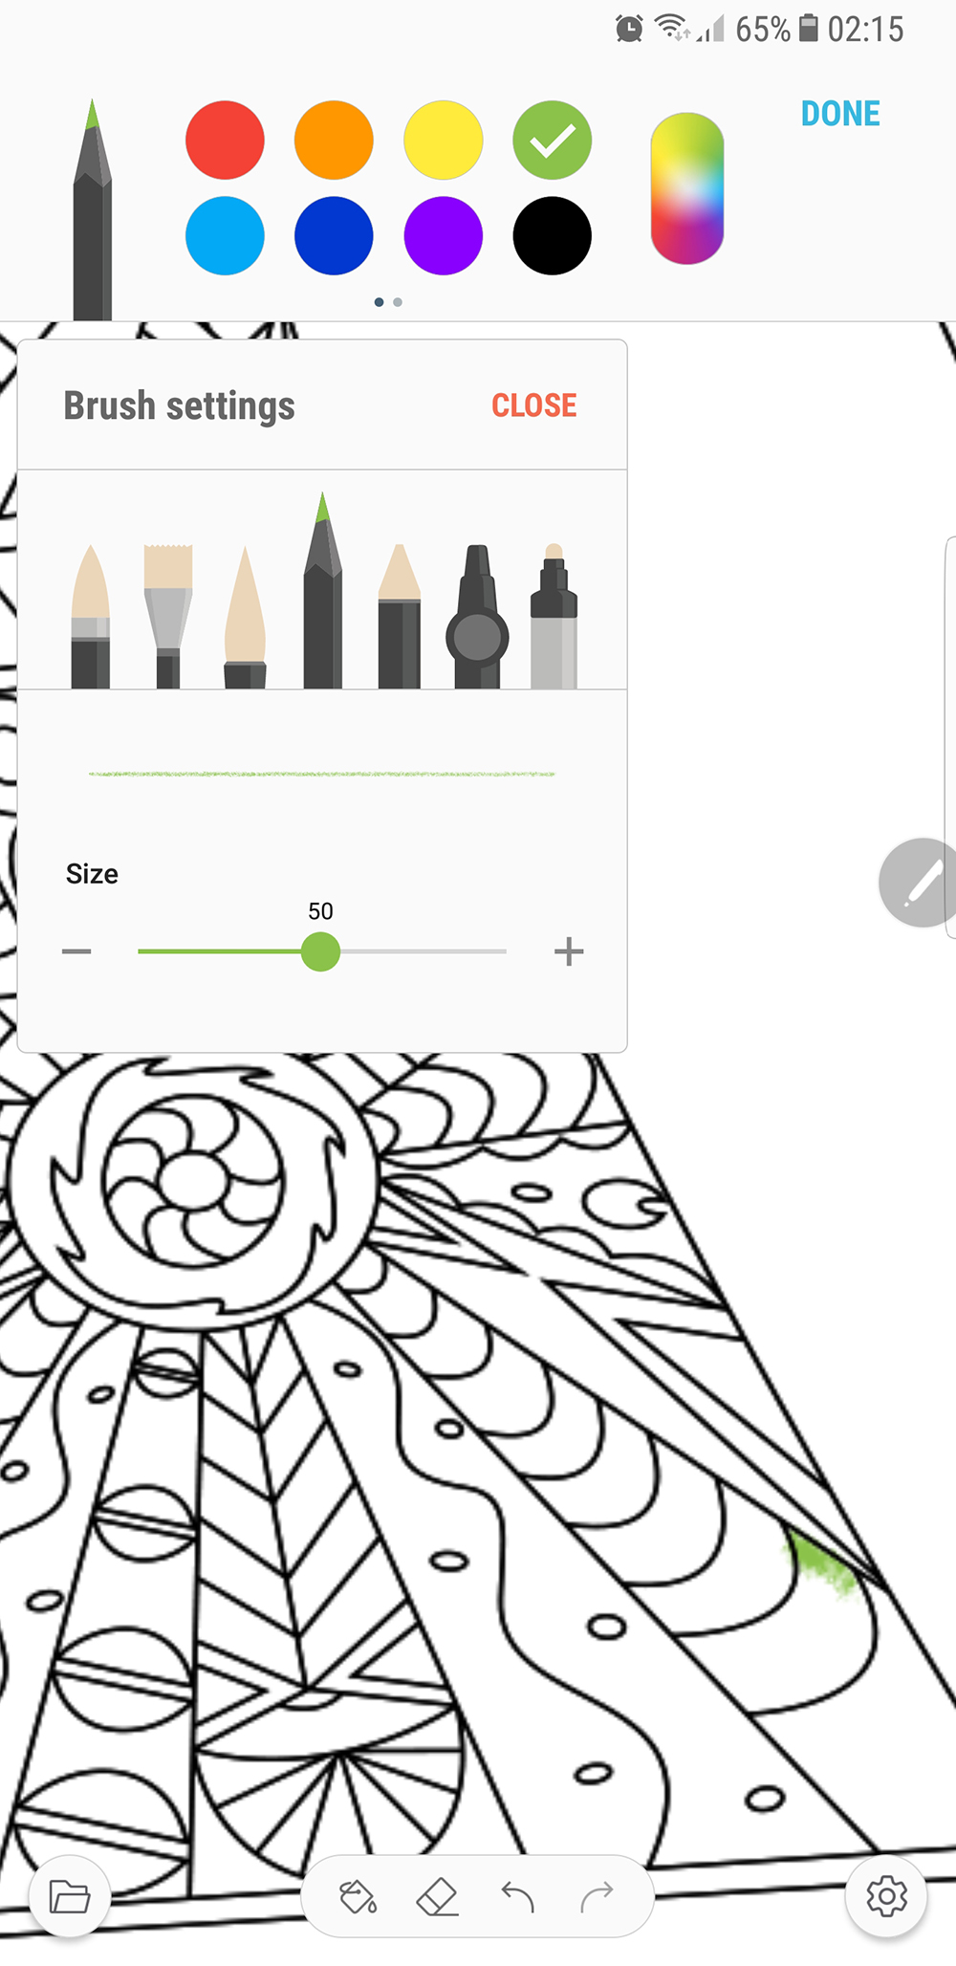Close the Brush settings panel

point(534,405)
